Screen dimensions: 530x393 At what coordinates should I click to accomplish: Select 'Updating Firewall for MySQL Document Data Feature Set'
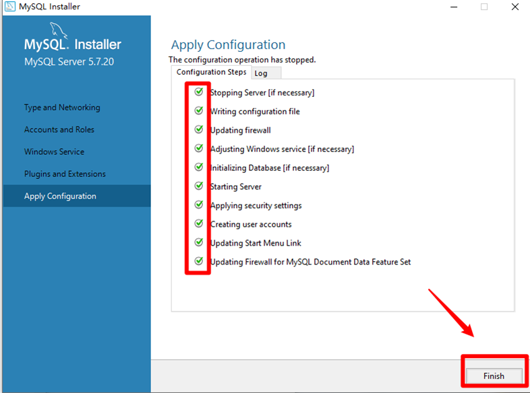pos(311,262)
